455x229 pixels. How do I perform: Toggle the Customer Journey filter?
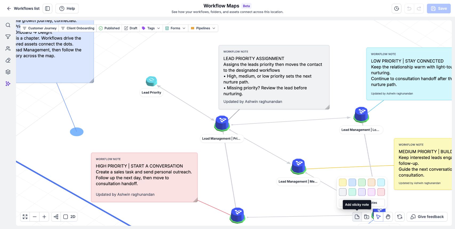pos(40,28)
